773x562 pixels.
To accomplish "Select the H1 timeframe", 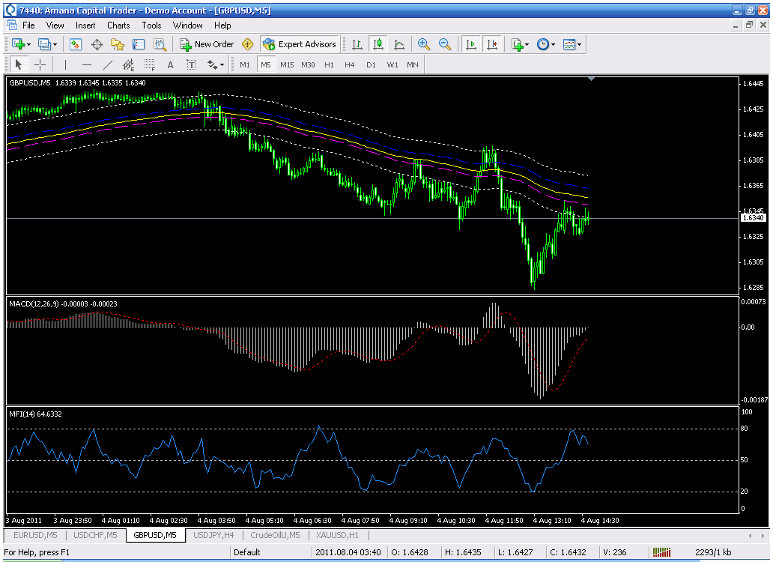I will point(330,64).
